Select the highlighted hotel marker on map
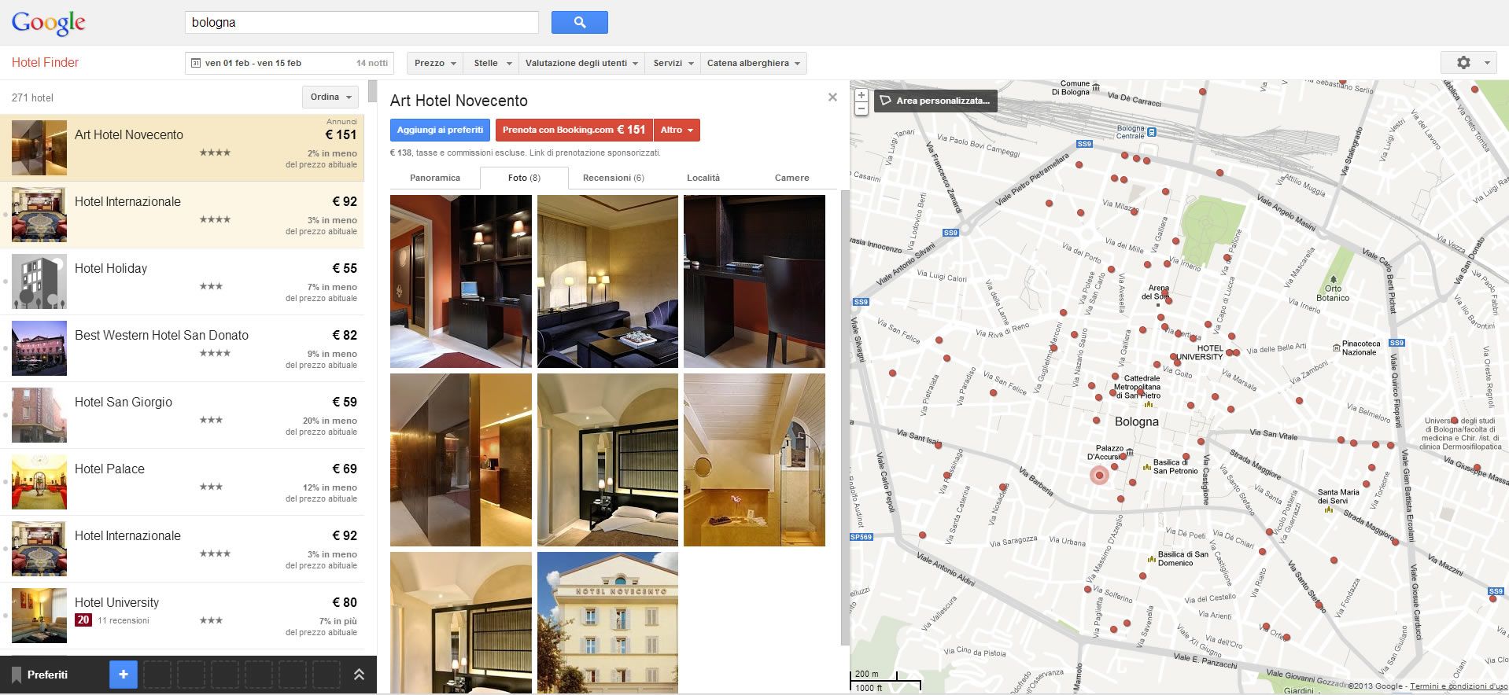Viewport: 1509px width, 695px height. coord(1099,475)
